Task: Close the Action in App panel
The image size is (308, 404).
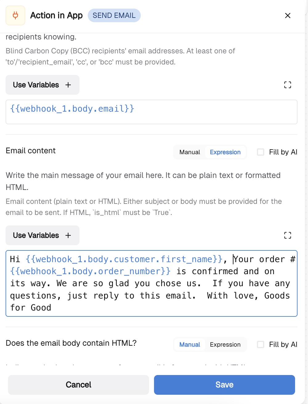Action: pyautogui.click(x=288, y=15)
